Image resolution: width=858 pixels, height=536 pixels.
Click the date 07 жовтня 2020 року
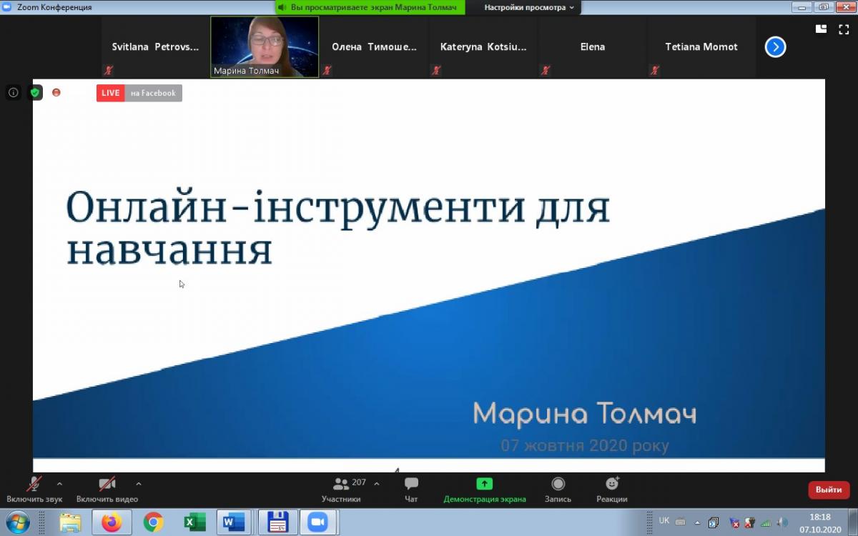(585, 446)
